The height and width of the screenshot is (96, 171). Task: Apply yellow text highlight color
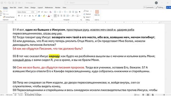pyautogui.click(x=44, y=16)
